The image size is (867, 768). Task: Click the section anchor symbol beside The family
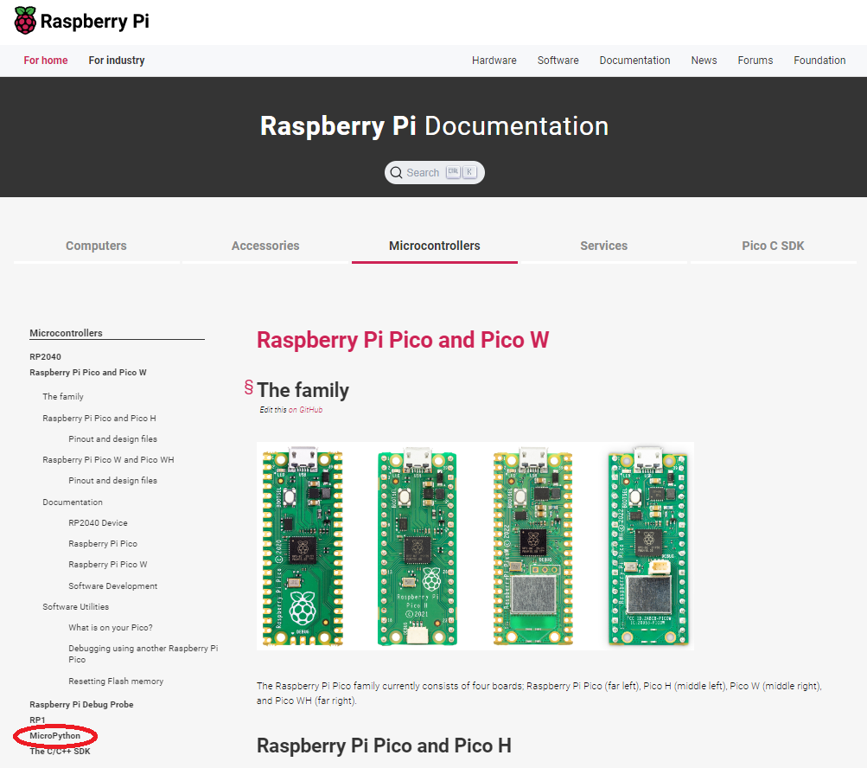(248, 387)
